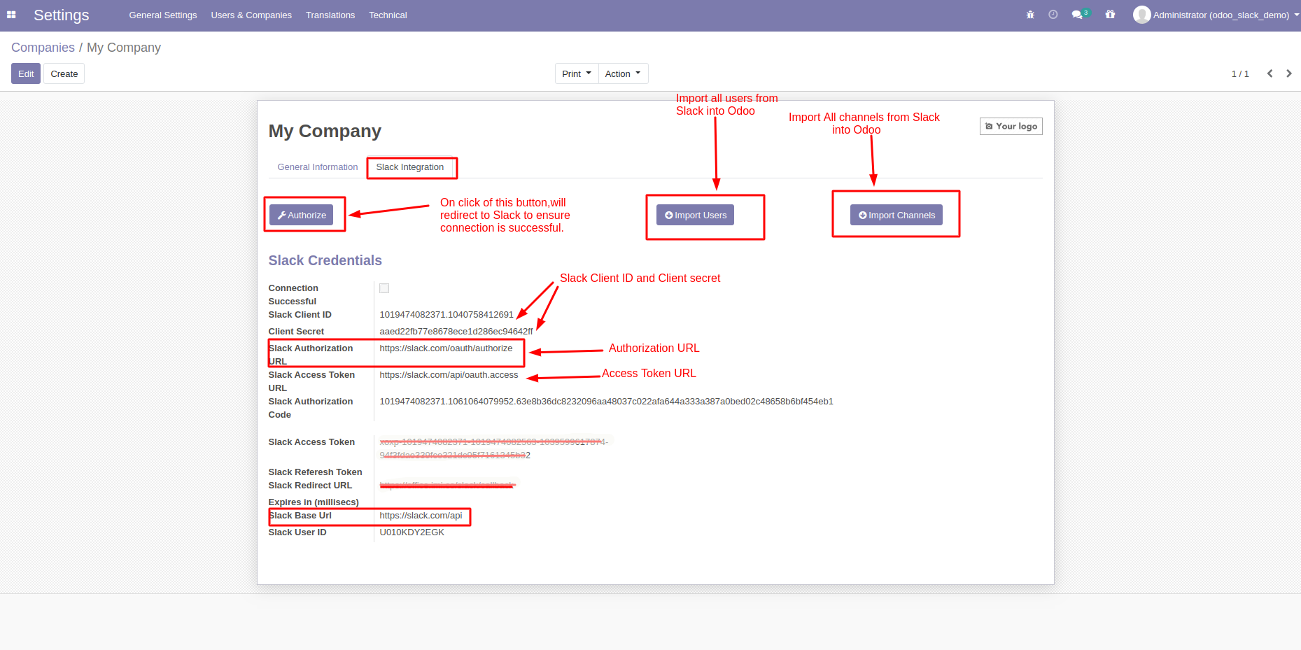Click the Slack Access Token URL value

449,375
